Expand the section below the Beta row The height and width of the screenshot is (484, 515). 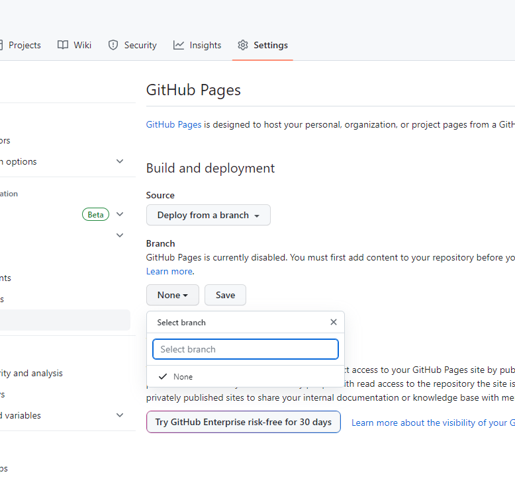click(x=120, y=235)
